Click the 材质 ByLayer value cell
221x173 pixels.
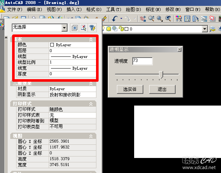pos(73,89)
